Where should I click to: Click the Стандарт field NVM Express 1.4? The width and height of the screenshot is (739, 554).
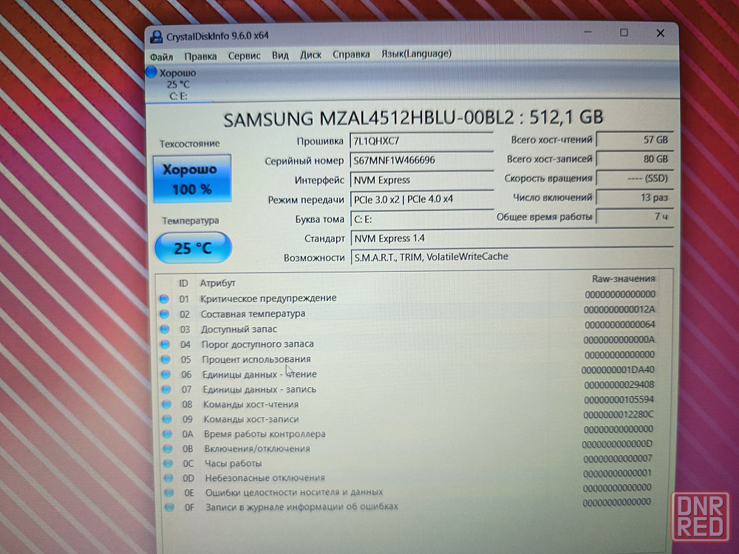[x=512, y=239]
